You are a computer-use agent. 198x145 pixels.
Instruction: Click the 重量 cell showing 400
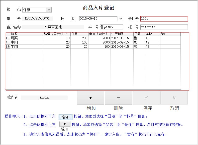[100, 46]
